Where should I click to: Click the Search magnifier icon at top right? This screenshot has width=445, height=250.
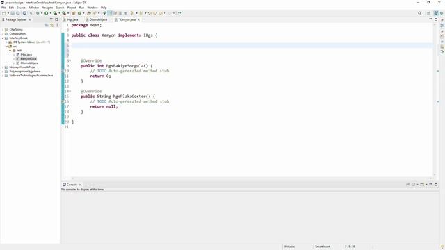419,13
